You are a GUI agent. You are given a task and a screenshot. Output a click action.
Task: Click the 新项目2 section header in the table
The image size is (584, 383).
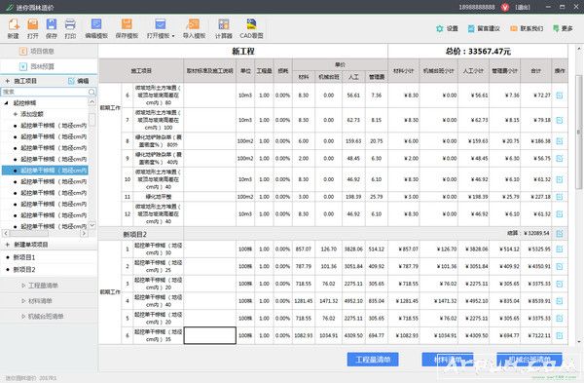point(135,234)
